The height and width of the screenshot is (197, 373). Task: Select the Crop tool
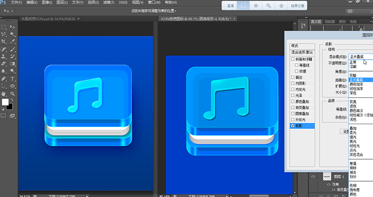pyautogui.click(x=4, y=41)
